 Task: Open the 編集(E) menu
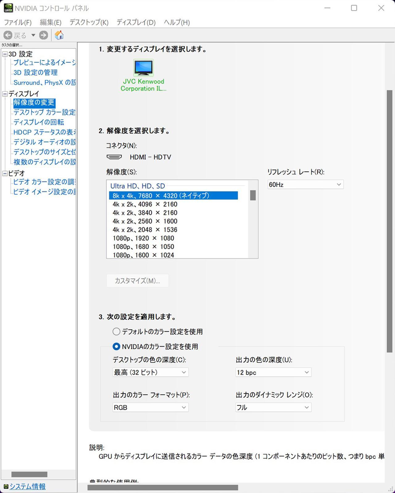tap(51, 22)
